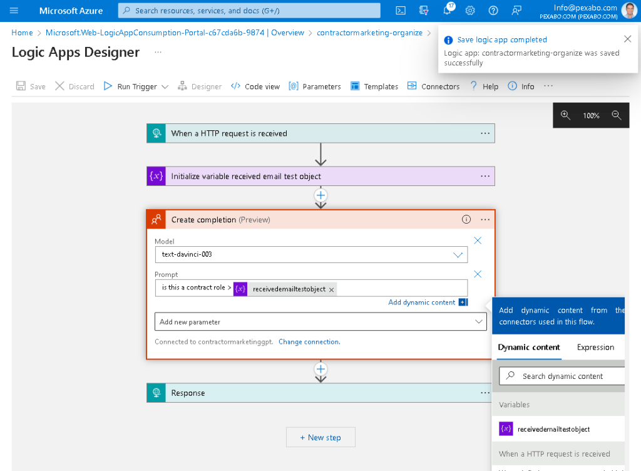Viewport: 641px width, 471px height.
Task: Open the feedback icon in the header
Action: pos(516,11)
